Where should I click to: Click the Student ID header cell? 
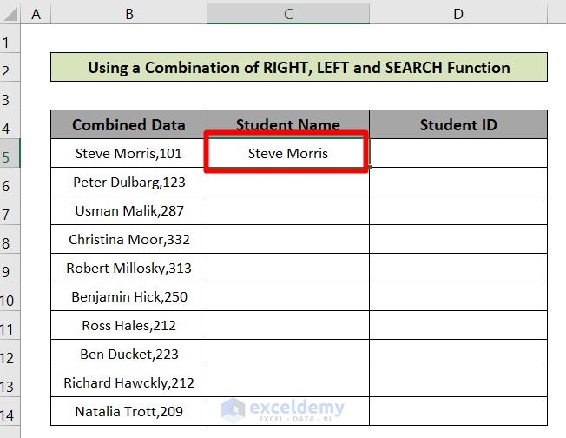coord(457,124)
